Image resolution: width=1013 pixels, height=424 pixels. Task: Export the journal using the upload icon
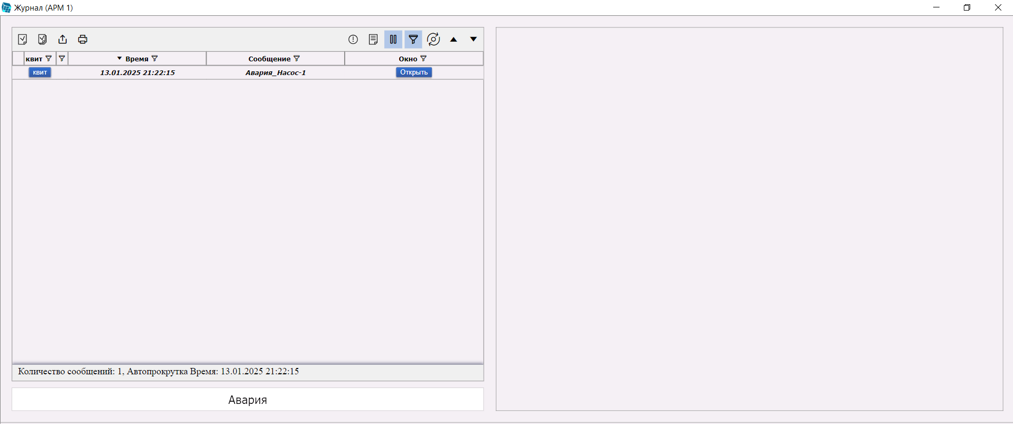(x=62, y=39)
